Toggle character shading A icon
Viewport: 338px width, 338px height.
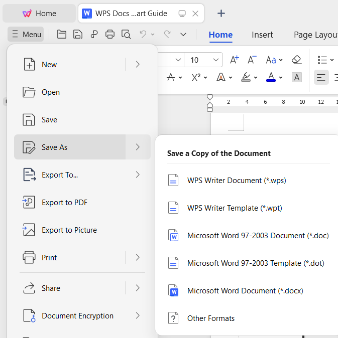[296, 77]
